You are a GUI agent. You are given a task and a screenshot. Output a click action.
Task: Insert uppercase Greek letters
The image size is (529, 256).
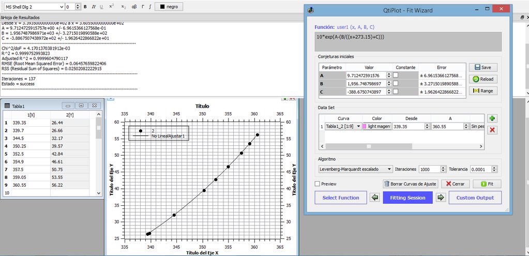143,7
